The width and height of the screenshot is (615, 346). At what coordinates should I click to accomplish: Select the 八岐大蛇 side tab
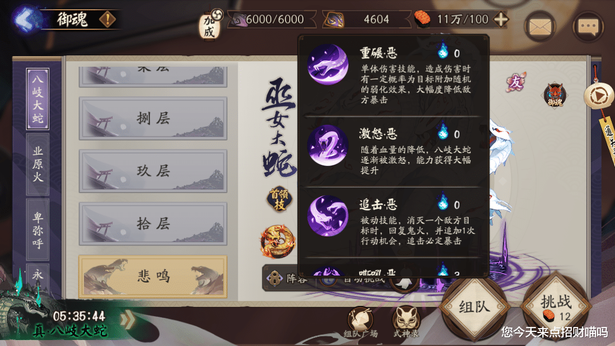tap(37, 99)
